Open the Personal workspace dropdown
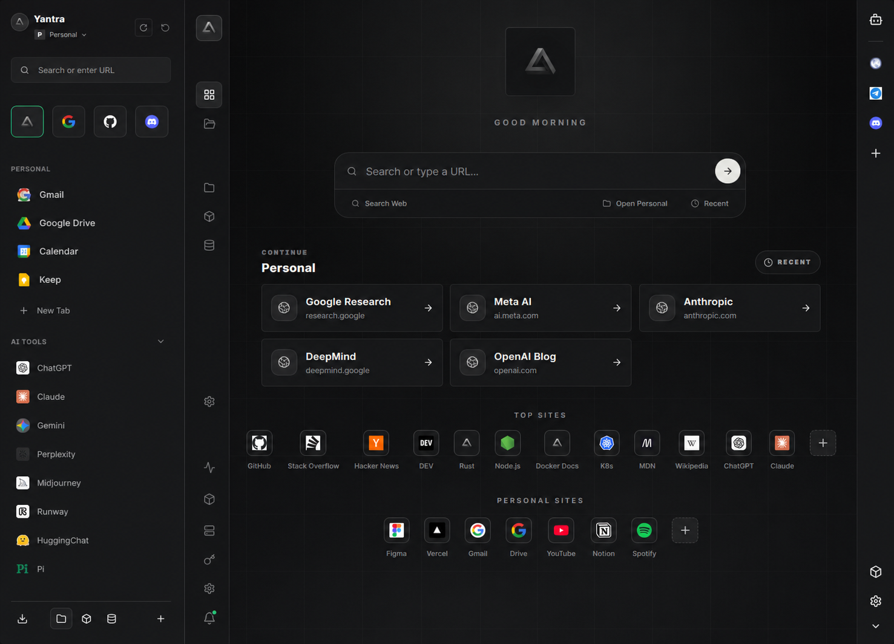 (61, 34)
